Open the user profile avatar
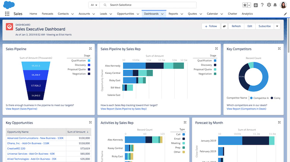The width and height of the screenshot is (290, 162). tap(283, 5)
